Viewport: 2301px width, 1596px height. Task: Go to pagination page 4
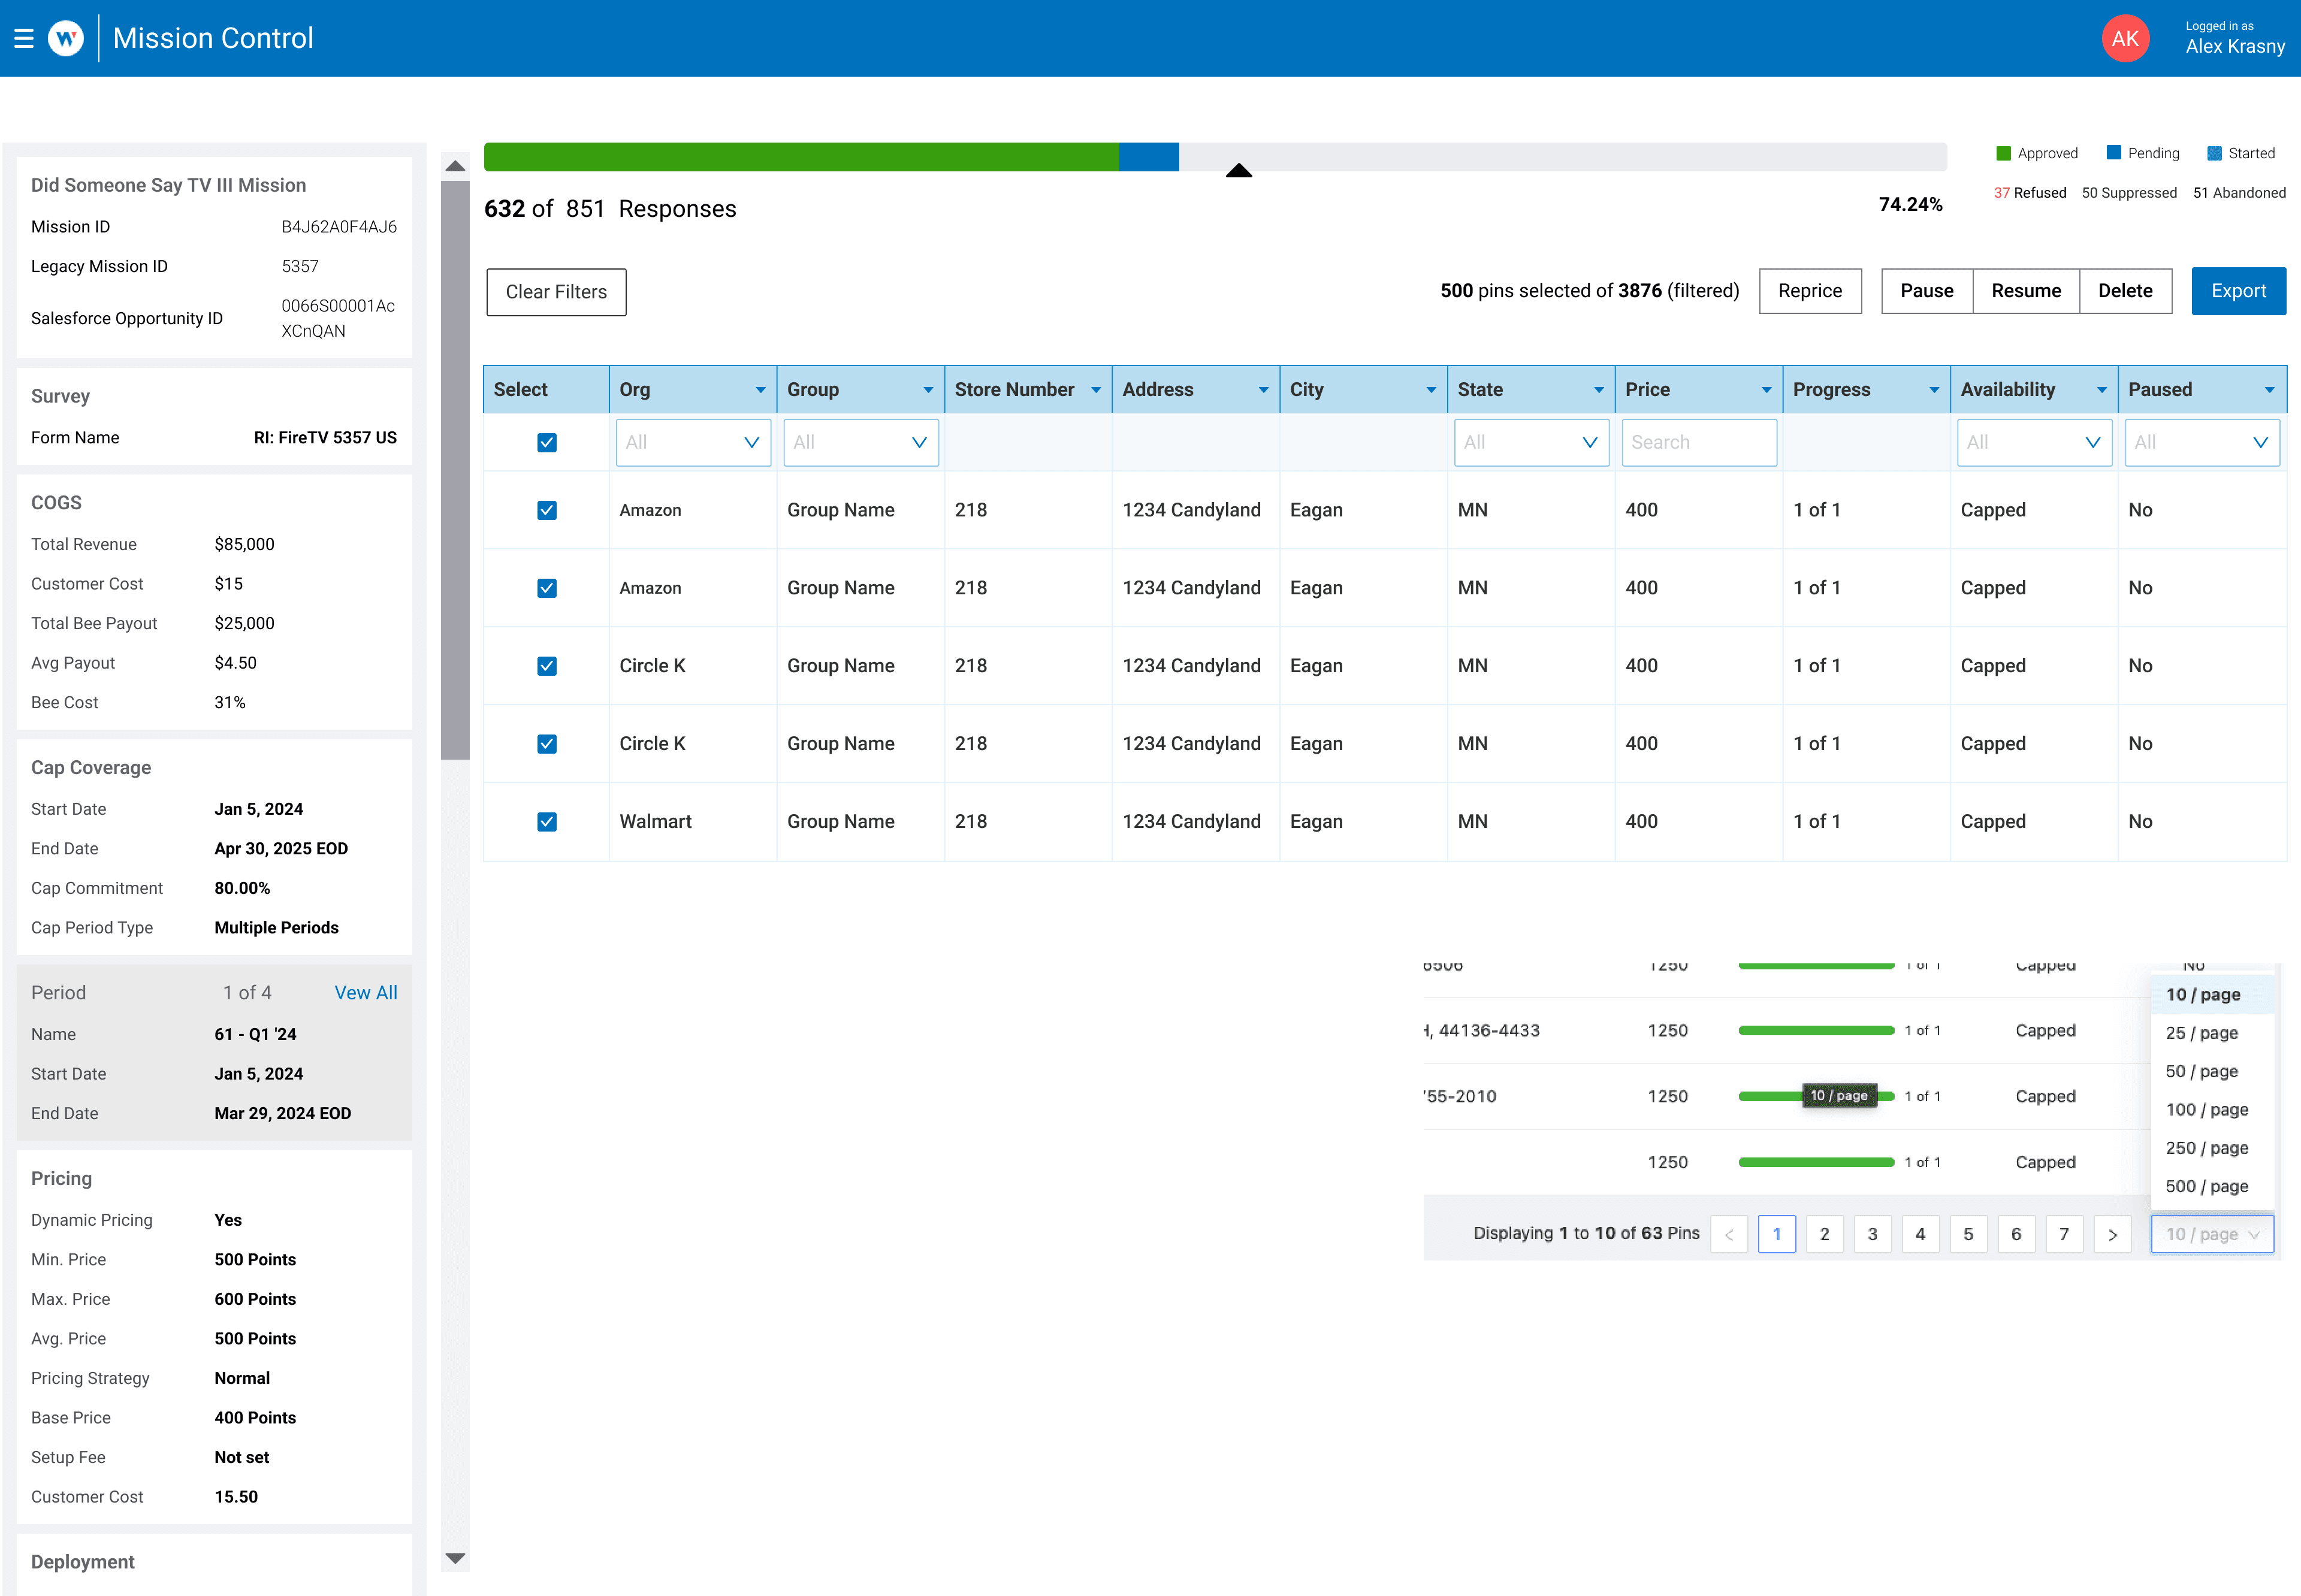(1920, 1234)
